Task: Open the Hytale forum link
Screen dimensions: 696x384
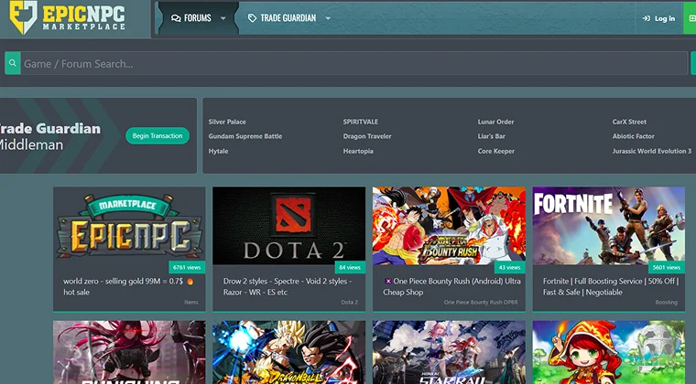Action: [x=218, y=151]
